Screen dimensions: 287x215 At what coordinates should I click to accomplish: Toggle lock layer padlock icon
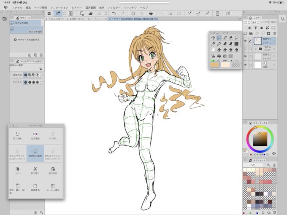tap(262, 28)
